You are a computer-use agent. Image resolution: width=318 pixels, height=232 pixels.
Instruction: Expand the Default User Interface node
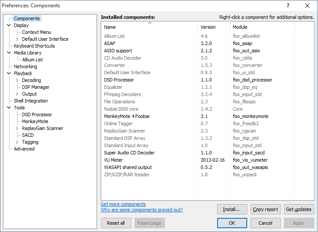(17, 39)
